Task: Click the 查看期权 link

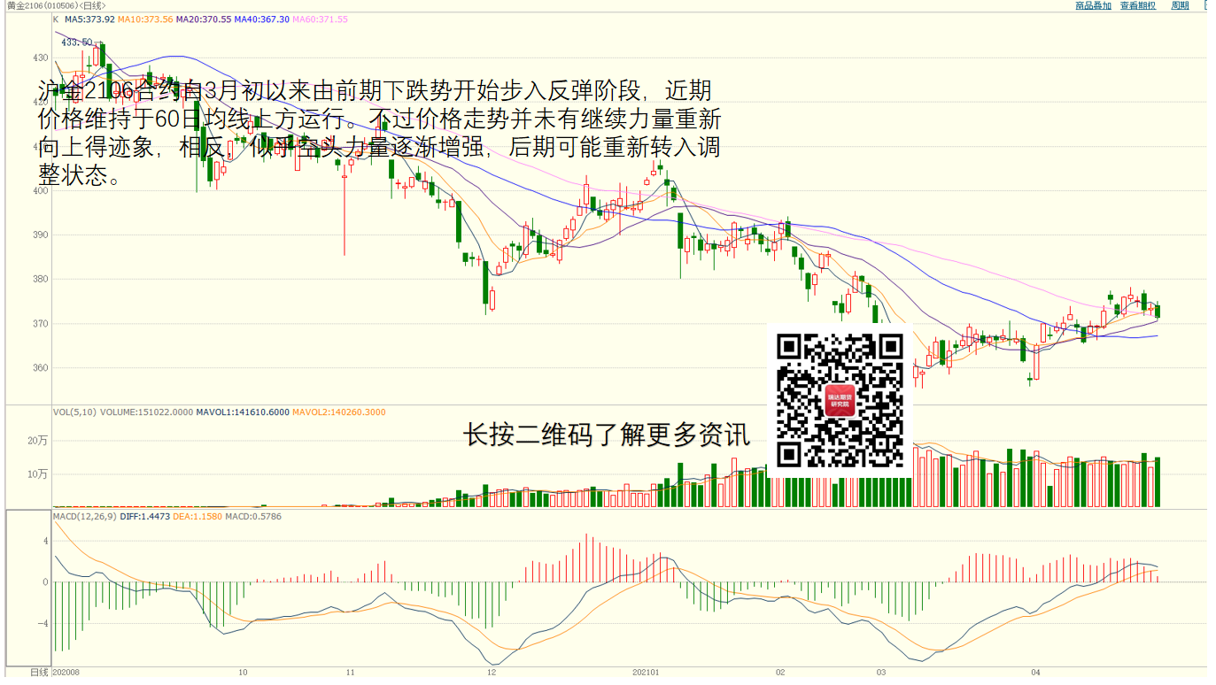Action: point(1137,5)
